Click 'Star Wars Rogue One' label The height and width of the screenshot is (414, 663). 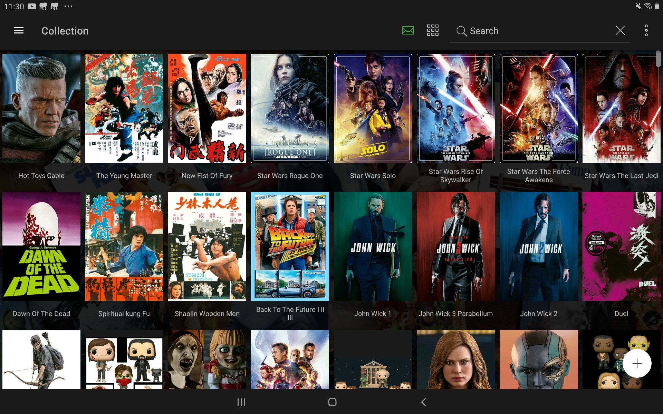[x=290, y=176]
